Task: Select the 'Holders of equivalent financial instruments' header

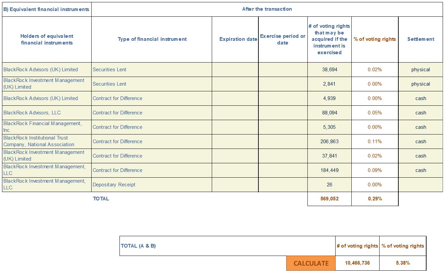Action: (47, 39)
